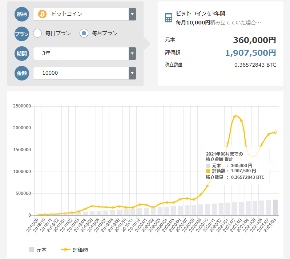
Task: Select the 毎日プラン radio button
Action: [37, 34]
